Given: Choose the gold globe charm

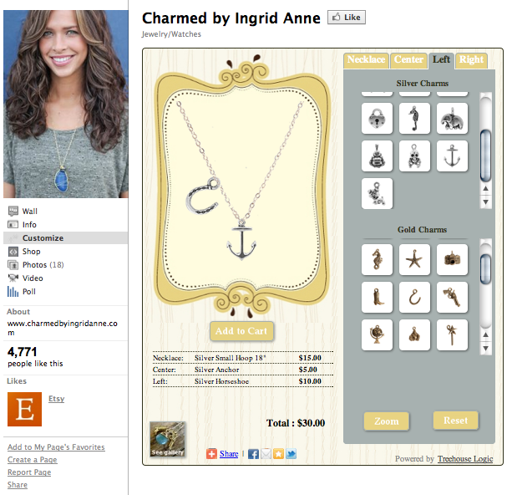Looking at the screenshot, I should click(x=377, y=334).
